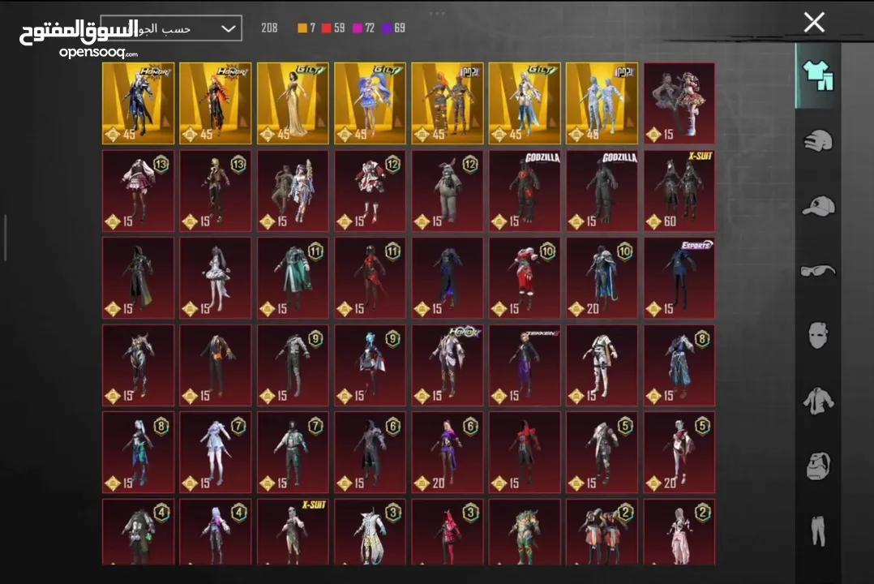Viewport: 874px width, 584px height.
Task: Select the all-dark grey Godzilla outfit
Action: 602,191
